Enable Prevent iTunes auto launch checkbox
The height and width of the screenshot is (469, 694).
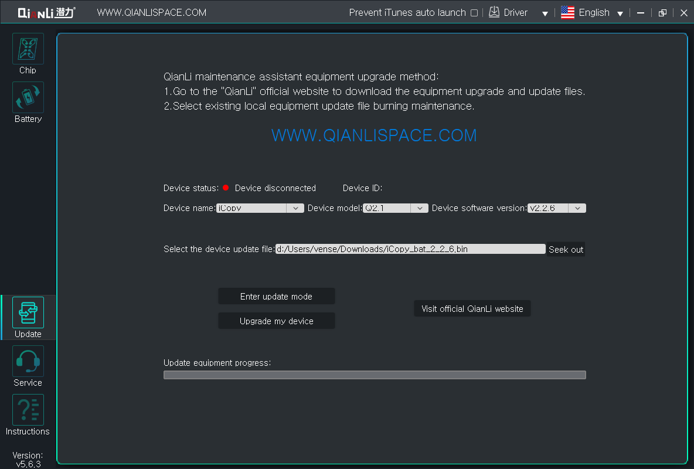coord(474,13)
